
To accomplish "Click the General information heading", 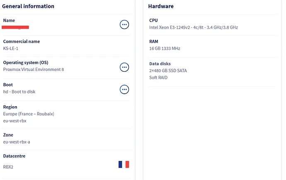I will click(28, 7).
